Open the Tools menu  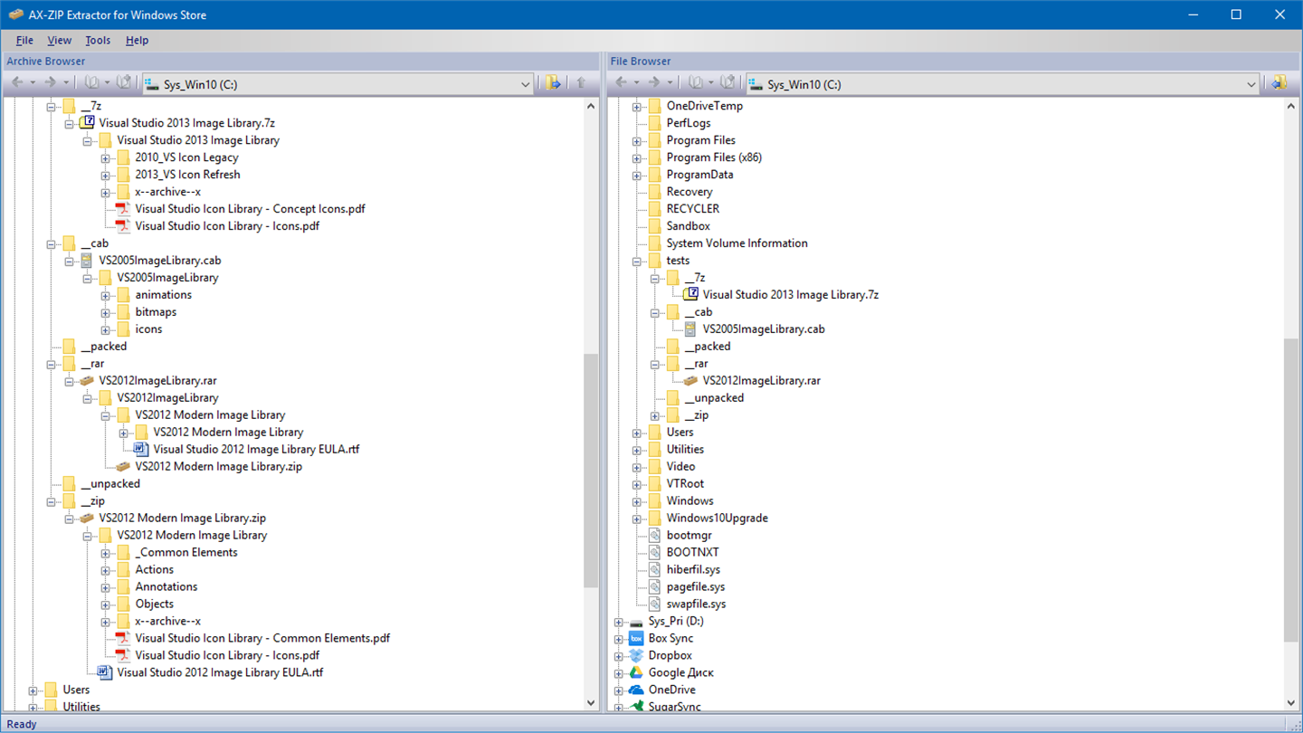98,40
